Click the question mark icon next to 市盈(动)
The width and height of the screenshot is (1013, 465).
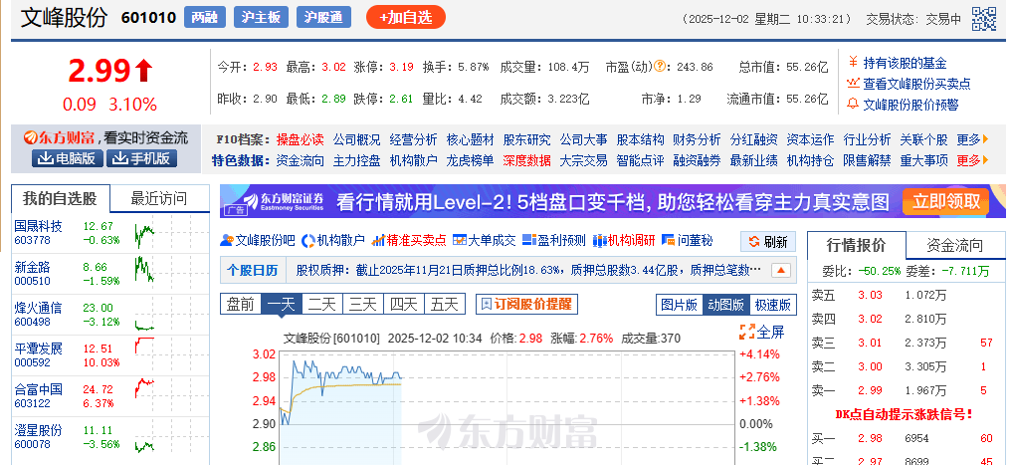pyautogui.click(x=660, y=66)
